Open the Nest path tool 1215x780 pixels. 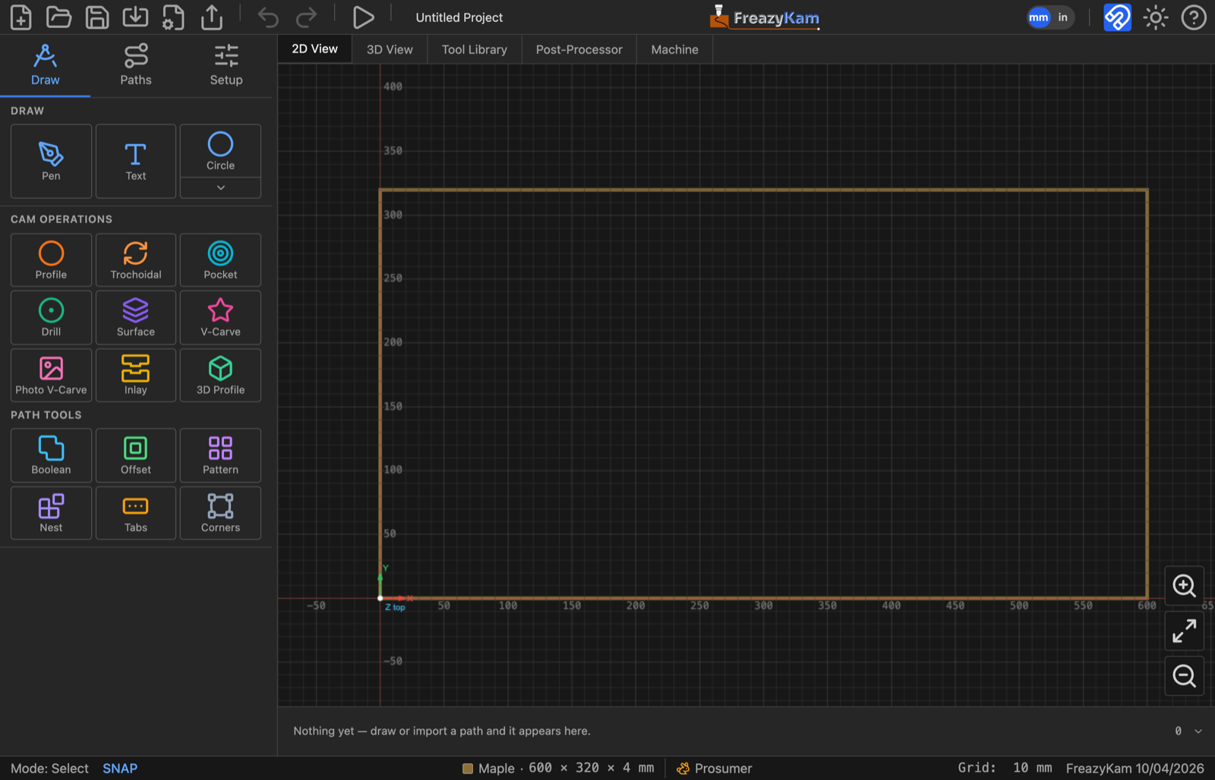click(51, 513)
